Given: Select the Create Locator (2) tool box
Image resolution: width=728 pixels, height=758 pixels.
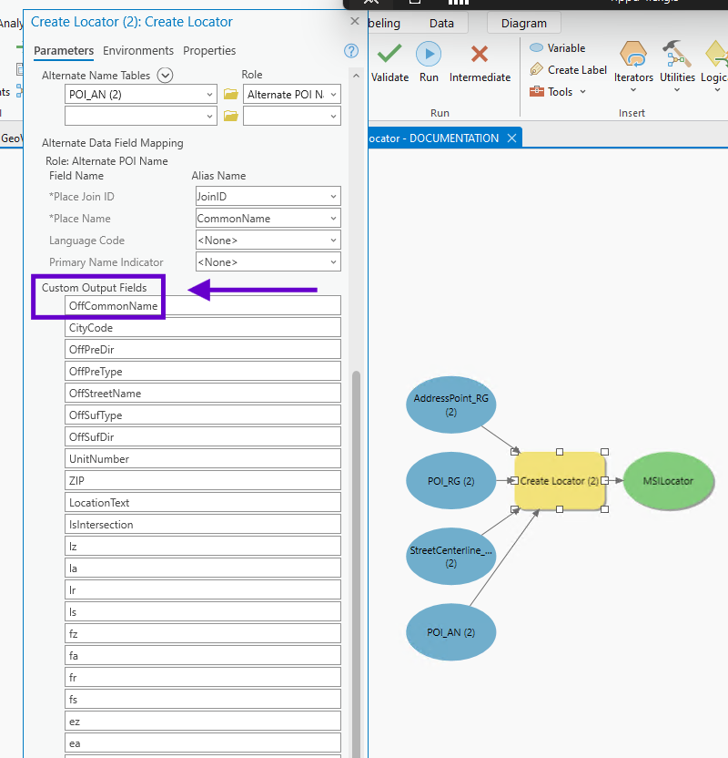Looking at the screenshot, I should pyautogui.click(x=560, y=480).
